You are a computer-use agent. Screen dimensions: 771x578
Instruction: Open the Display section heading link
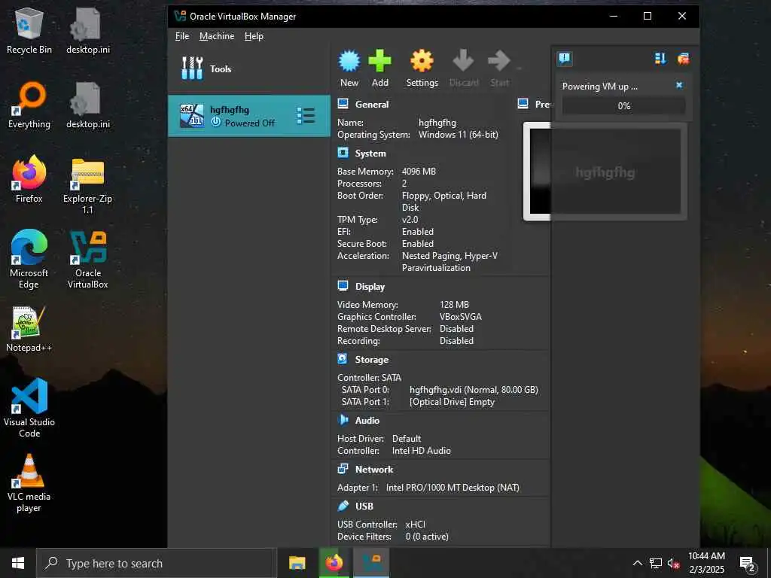370,287
